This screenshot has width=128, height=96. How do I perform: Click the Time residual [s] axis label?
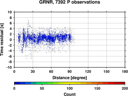click(2, 40)
